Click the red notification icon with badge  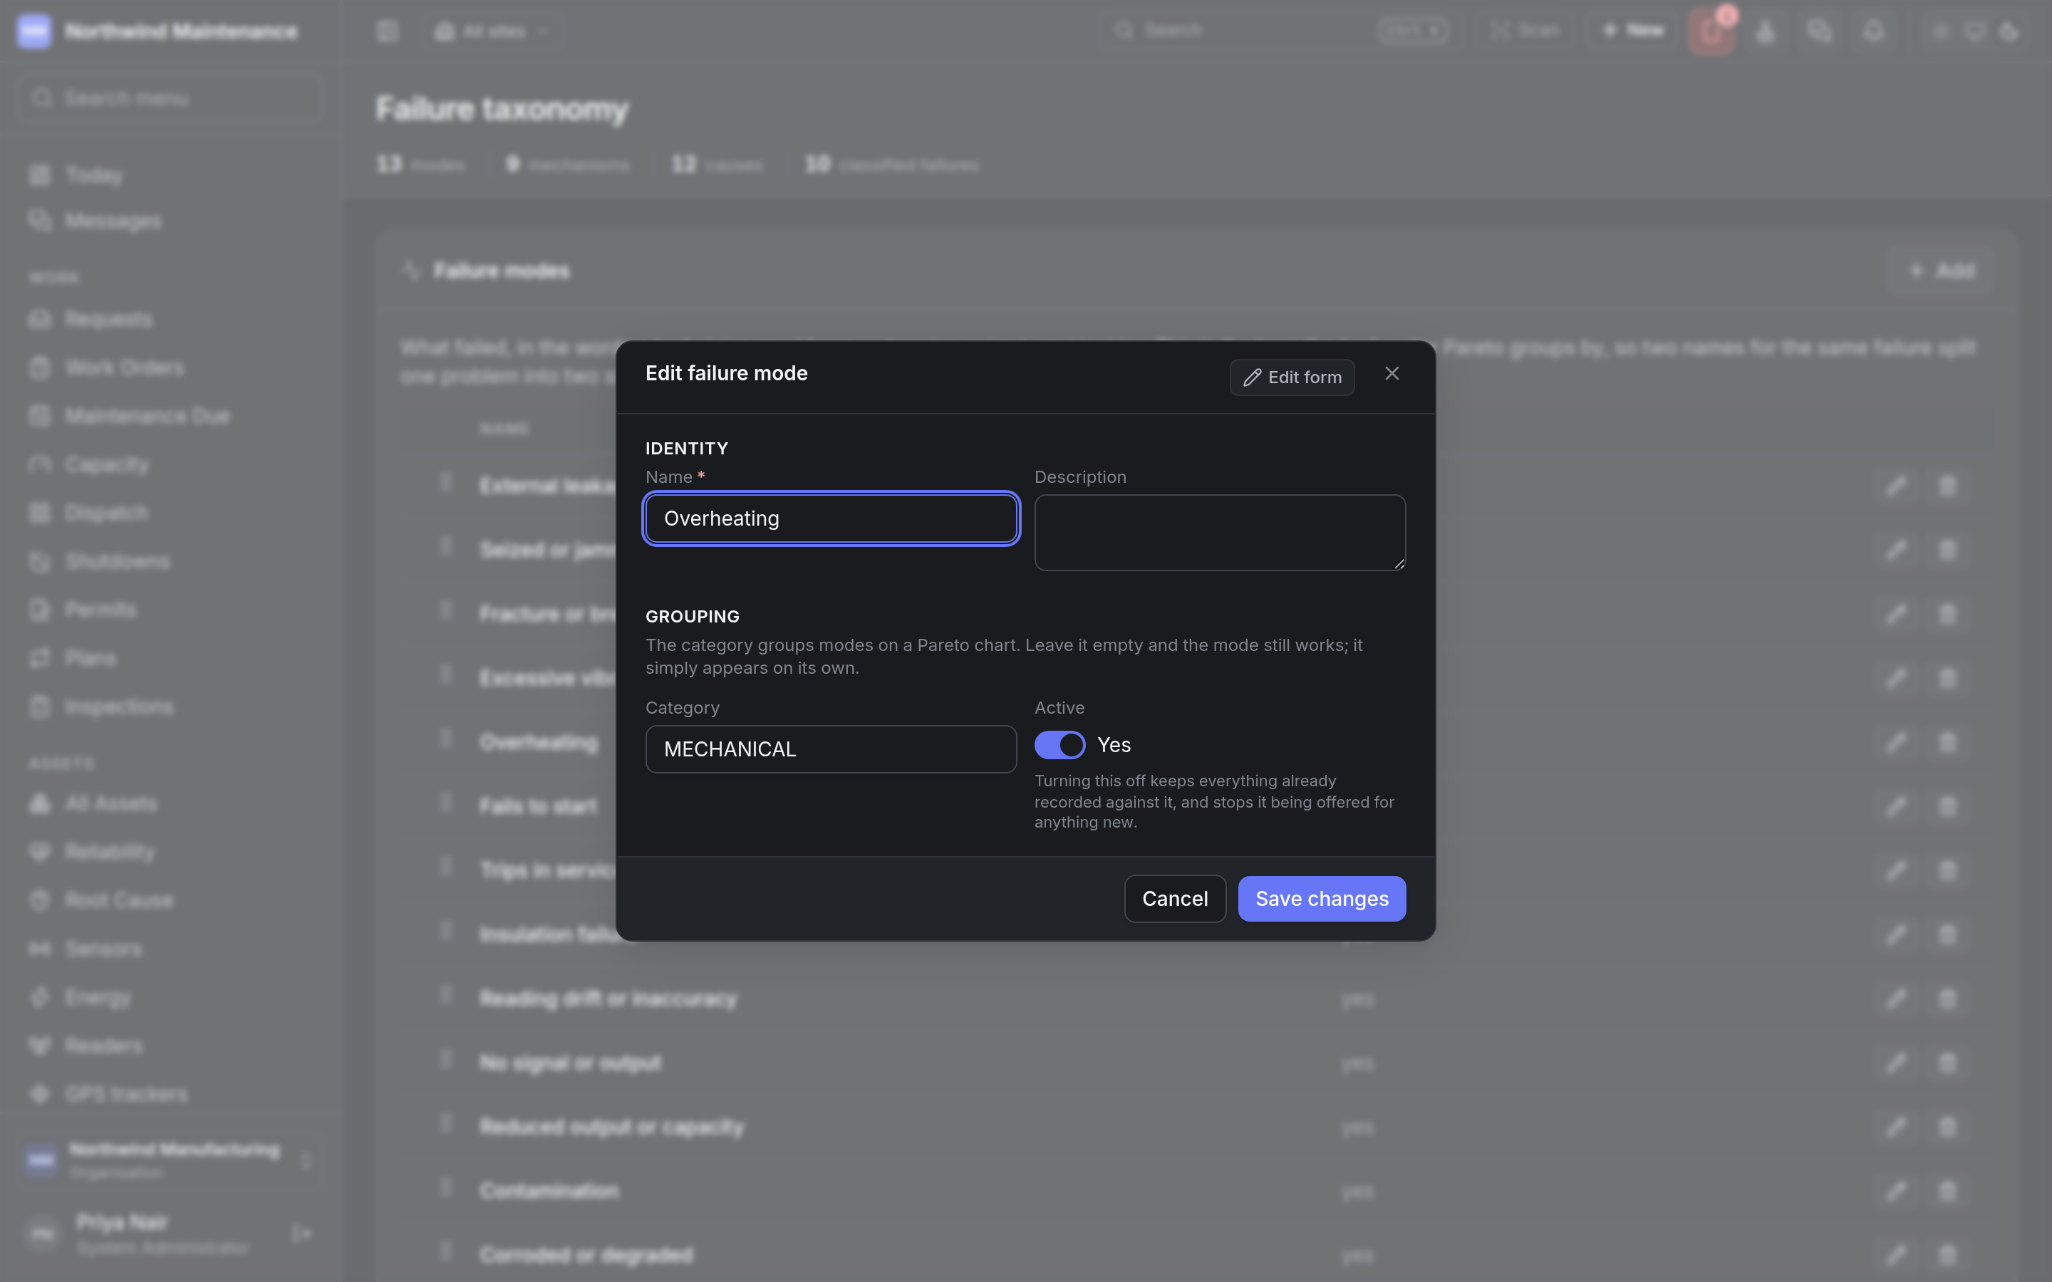click(1711, 31)
